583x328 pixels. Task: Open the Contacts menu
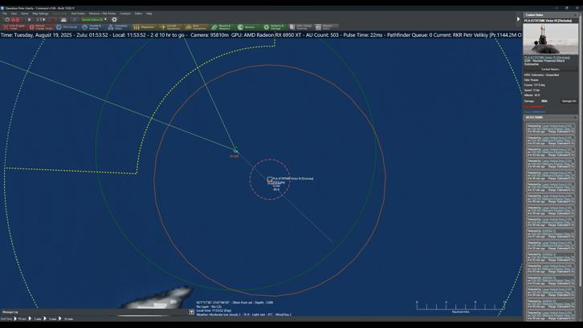(125, 14)
